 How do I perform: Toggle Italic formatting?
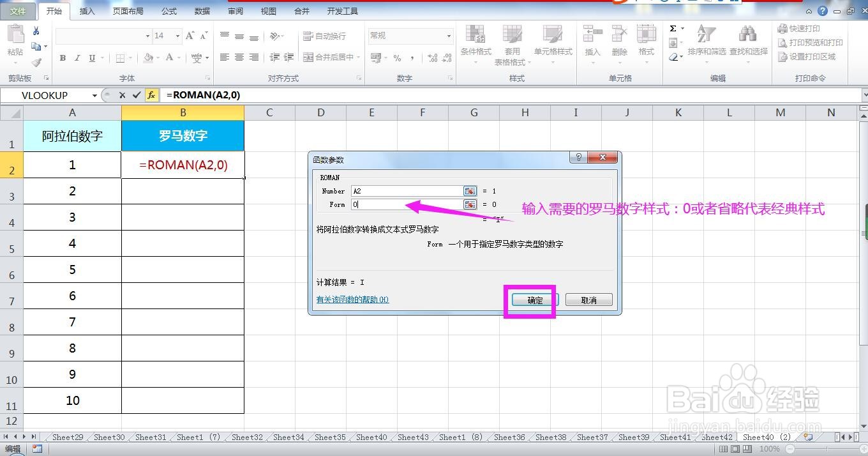(x=77, y=58)
